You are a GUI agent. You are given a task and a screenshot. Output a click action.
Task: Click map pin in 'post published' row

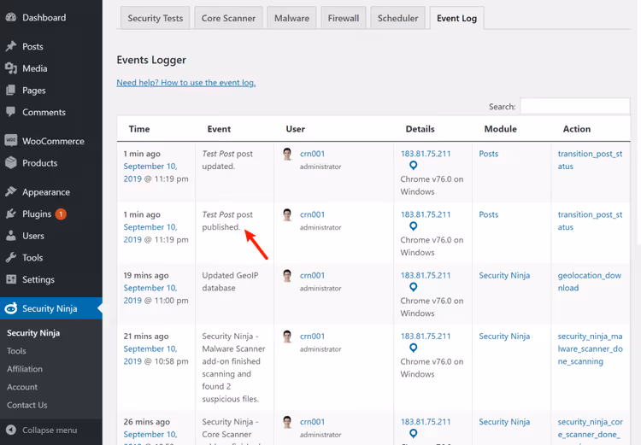pos(414,226)
